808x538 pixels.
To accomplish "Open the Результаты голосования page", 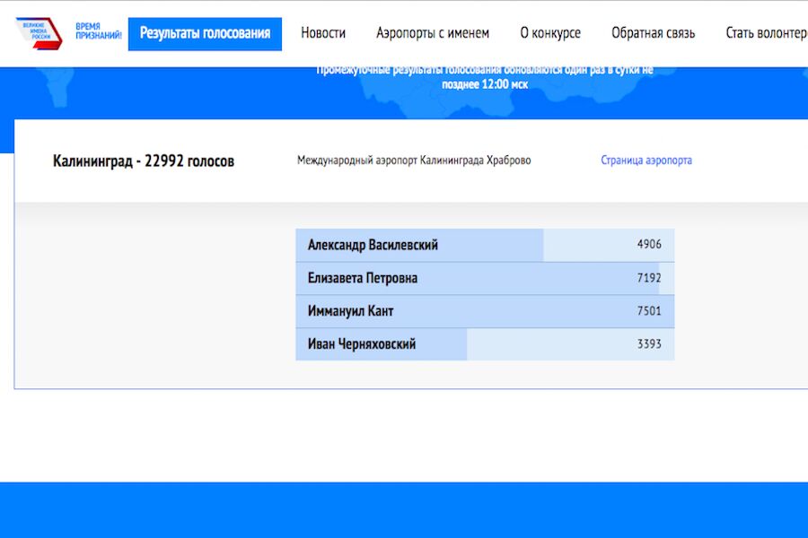I will (205, 33).
